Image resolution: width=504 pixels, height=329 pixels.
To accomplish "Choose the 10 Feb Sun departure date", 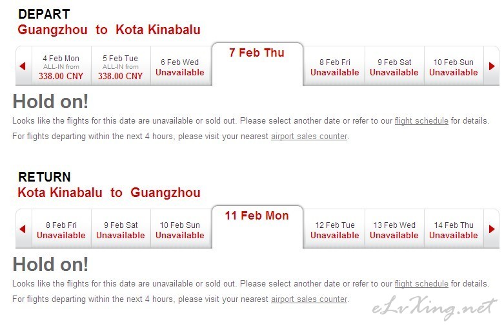I will [454, 66].
